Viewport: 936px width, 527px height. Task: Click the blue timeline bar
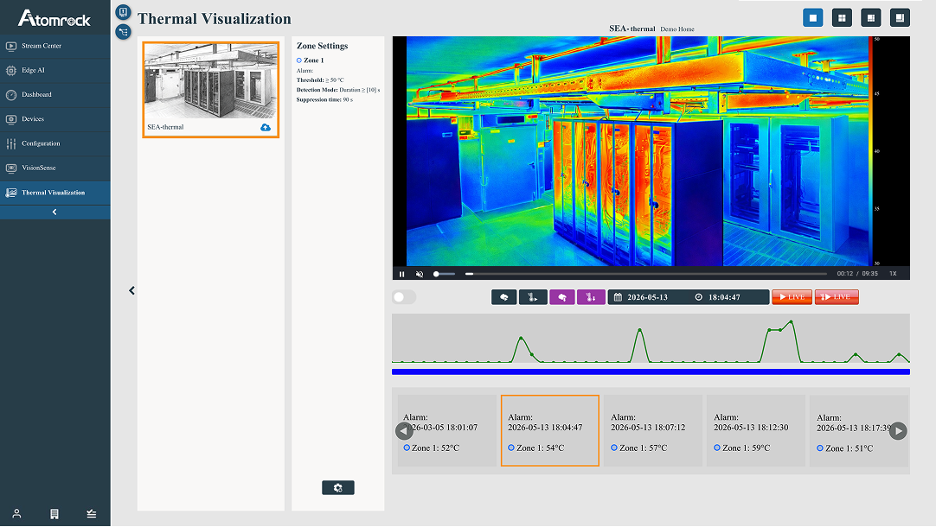tap(651, 372)
